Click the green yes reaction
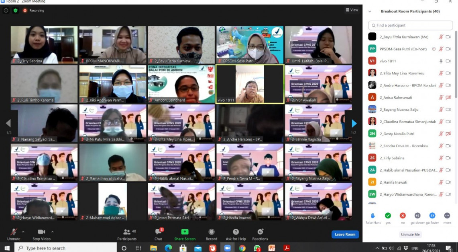The width and height of the screenshot is (458, 252). 388,215
